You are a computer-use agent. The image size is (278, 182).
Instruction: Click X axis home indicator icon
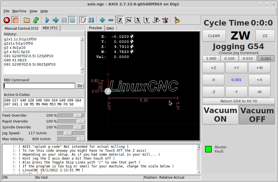click(x=132, y=36)
